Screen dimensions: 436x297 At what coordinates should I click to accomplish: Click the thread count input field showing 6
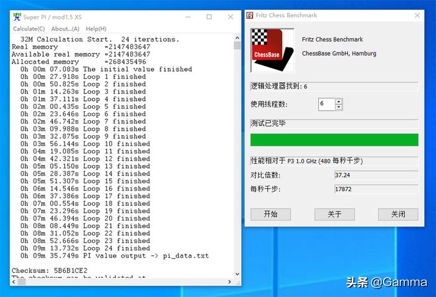point(327,104)
